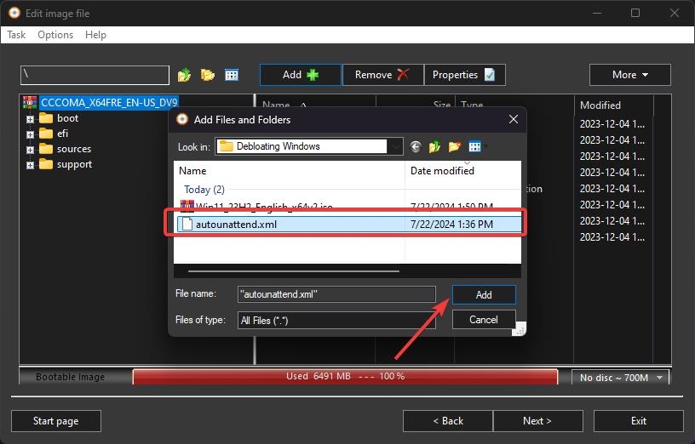Collapse the Today (2) group header
695x444 pixels.
pos(204,190)
